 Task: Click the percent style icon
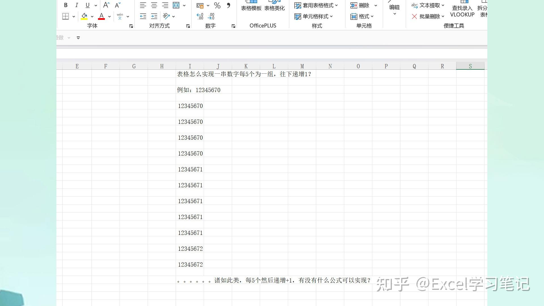click(217, 5)
